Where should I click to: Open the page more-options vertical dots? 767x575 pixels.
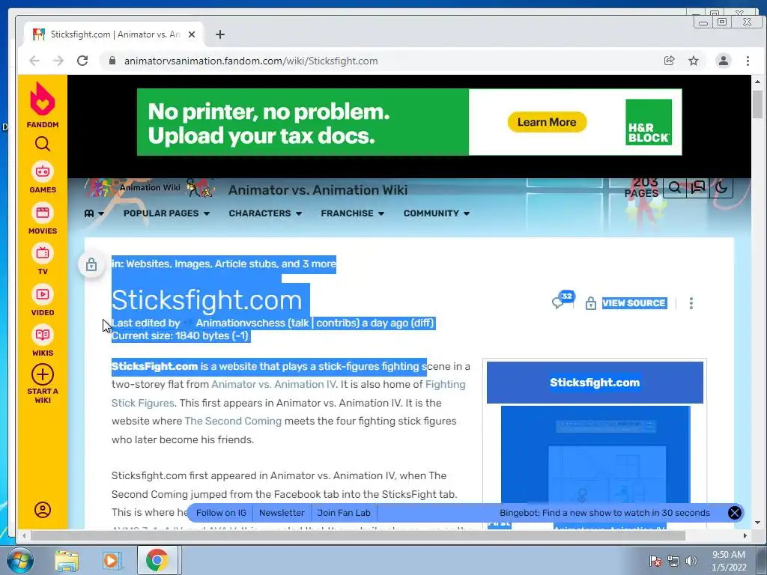pos(691,303)
